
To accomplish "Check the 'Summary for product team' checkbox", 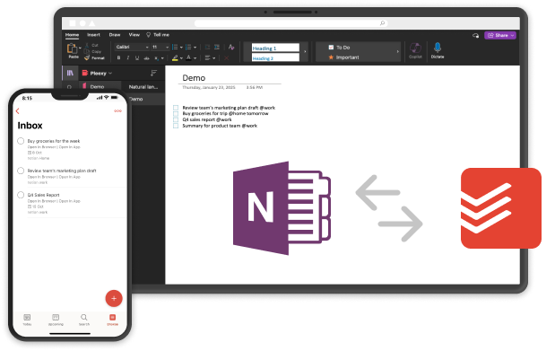I will pyautogui.click(x=176, y=126).
